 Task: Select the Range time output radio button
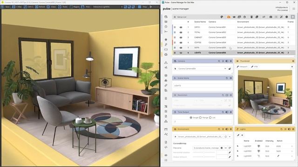point(200,117)
